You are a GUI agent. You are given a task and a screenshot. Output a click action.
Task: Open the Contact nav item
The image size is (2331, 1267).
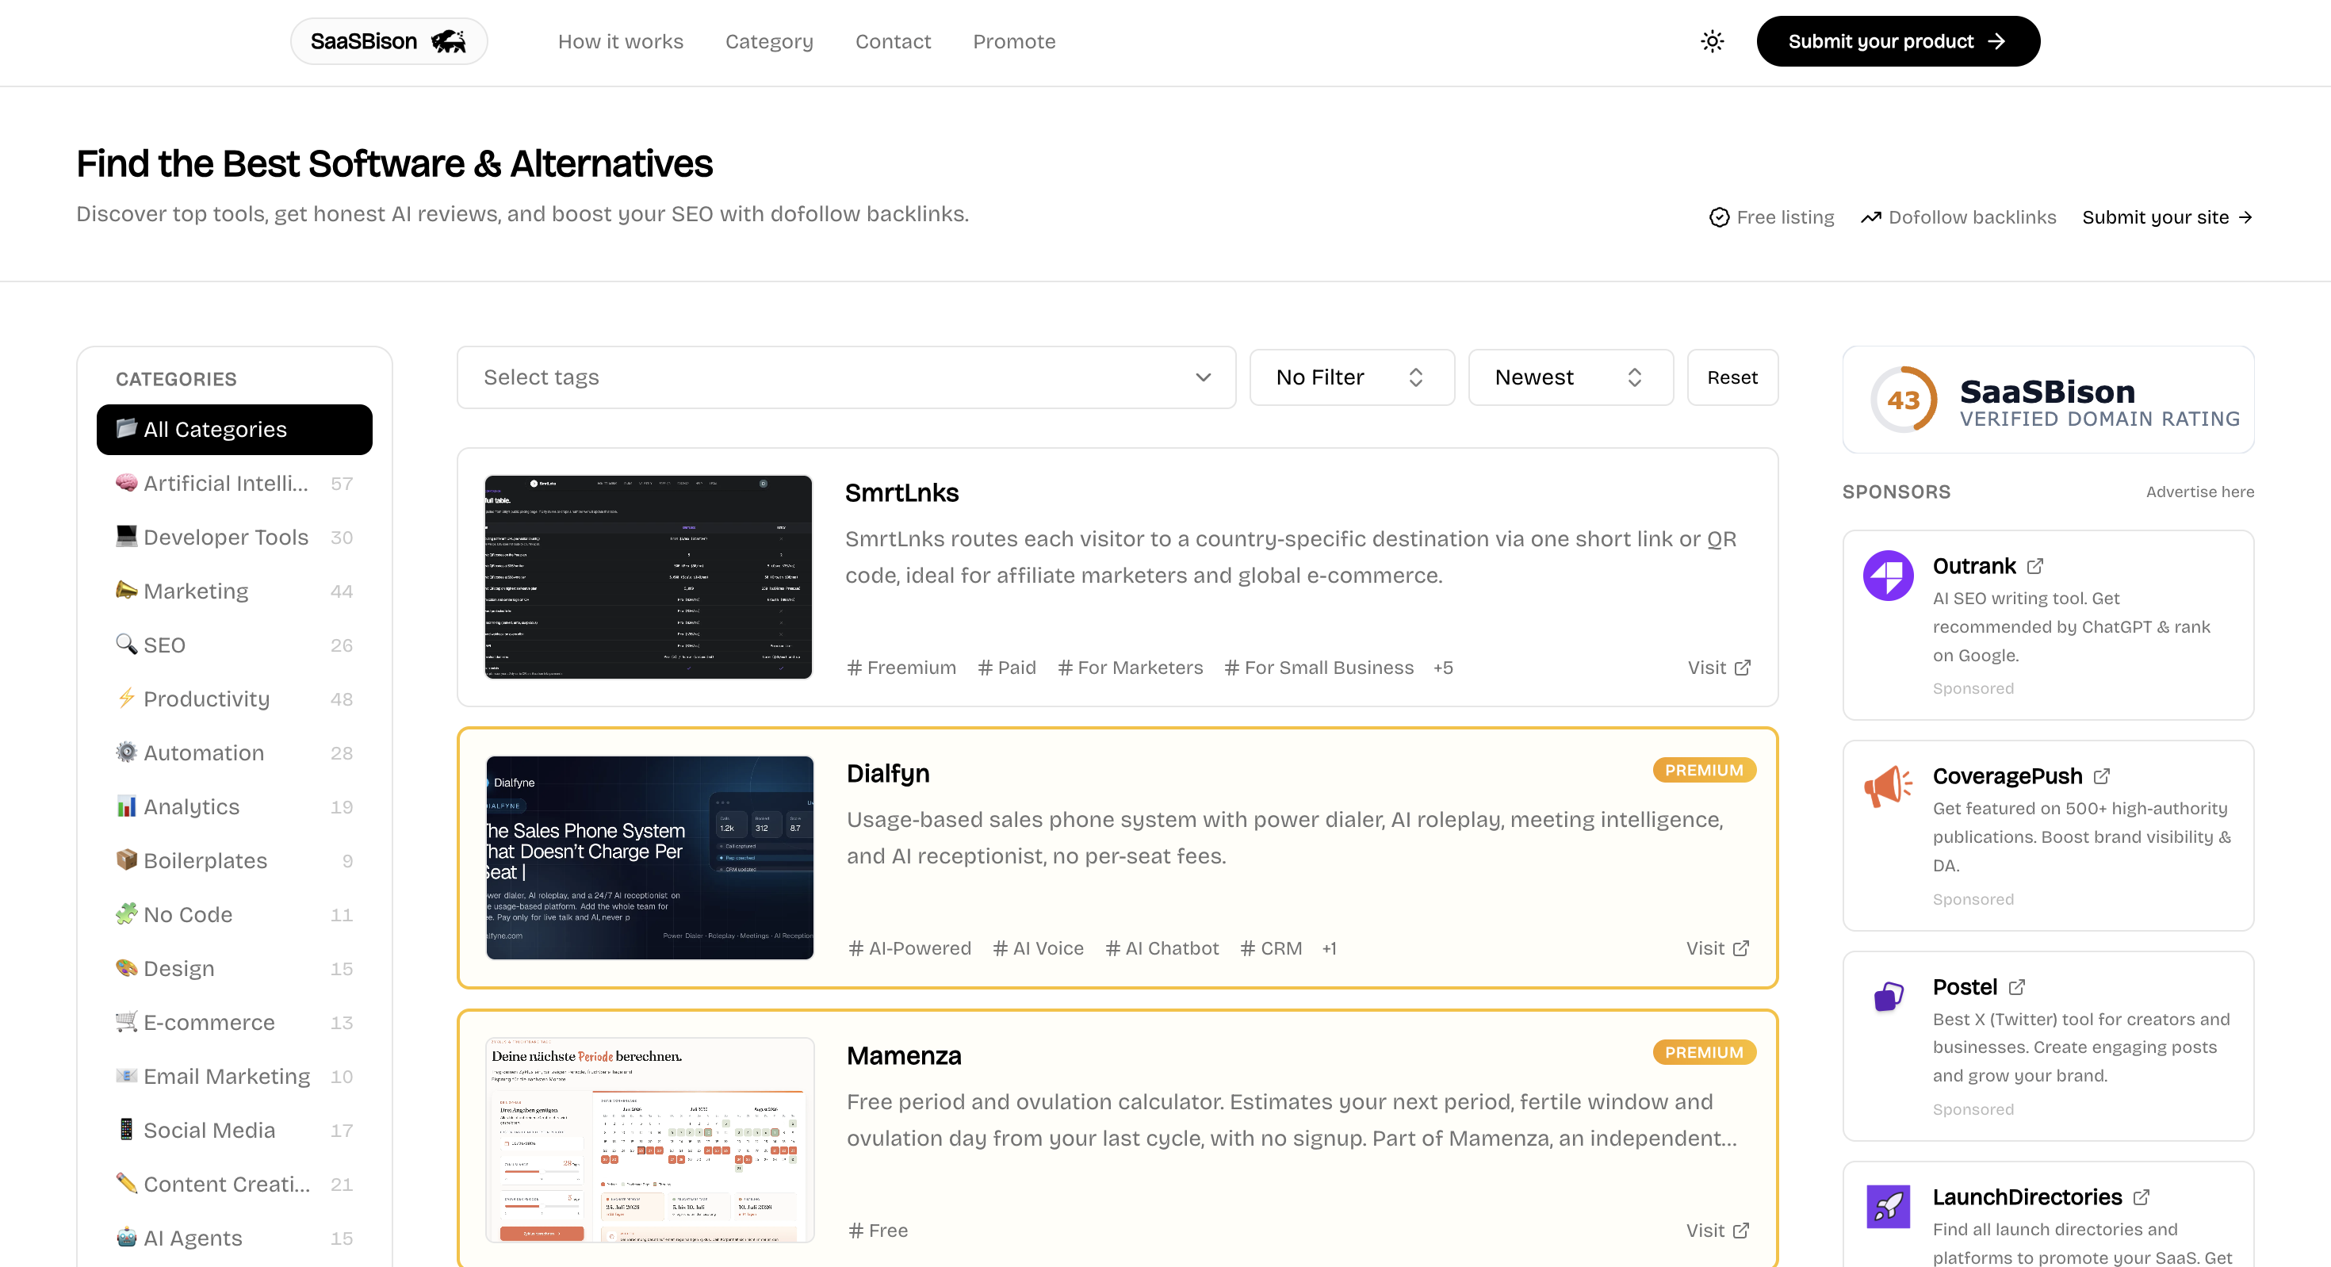pos(893,42)
